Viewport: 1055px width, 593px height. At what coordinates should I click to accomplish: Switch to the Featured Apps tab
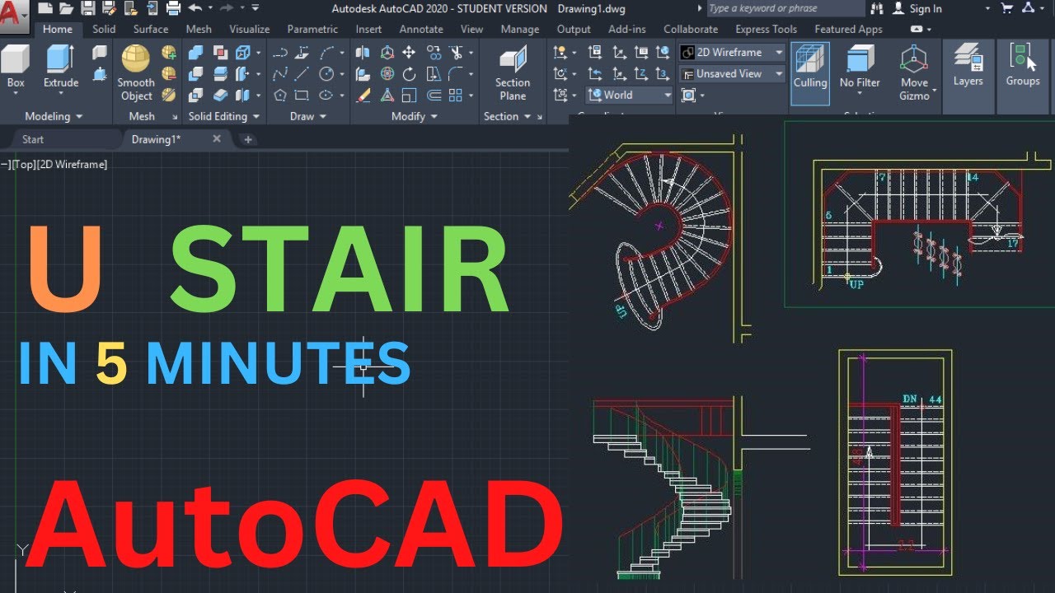click(x=848, y=29)
